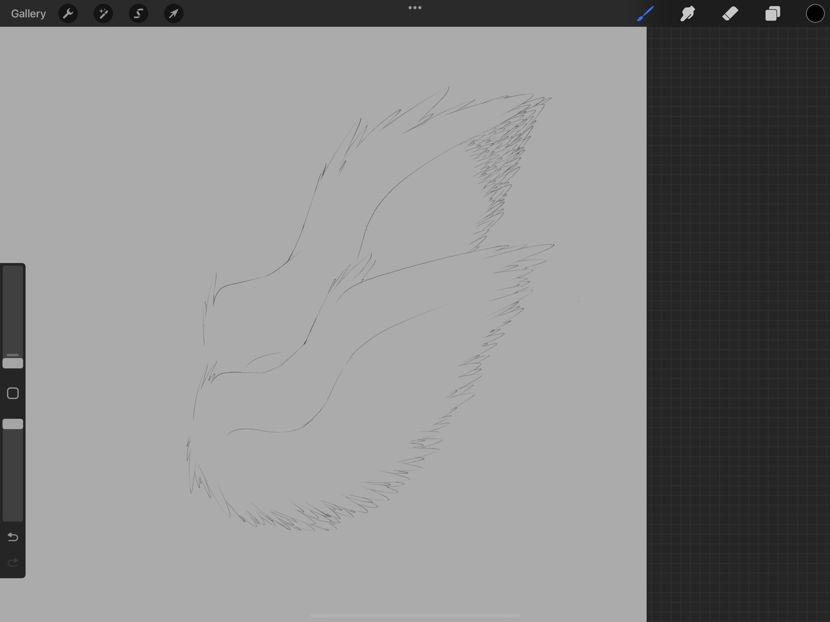Open the Actions wrench menu
The width and height of the screenshot is (830, 622).
pos(68,14)
